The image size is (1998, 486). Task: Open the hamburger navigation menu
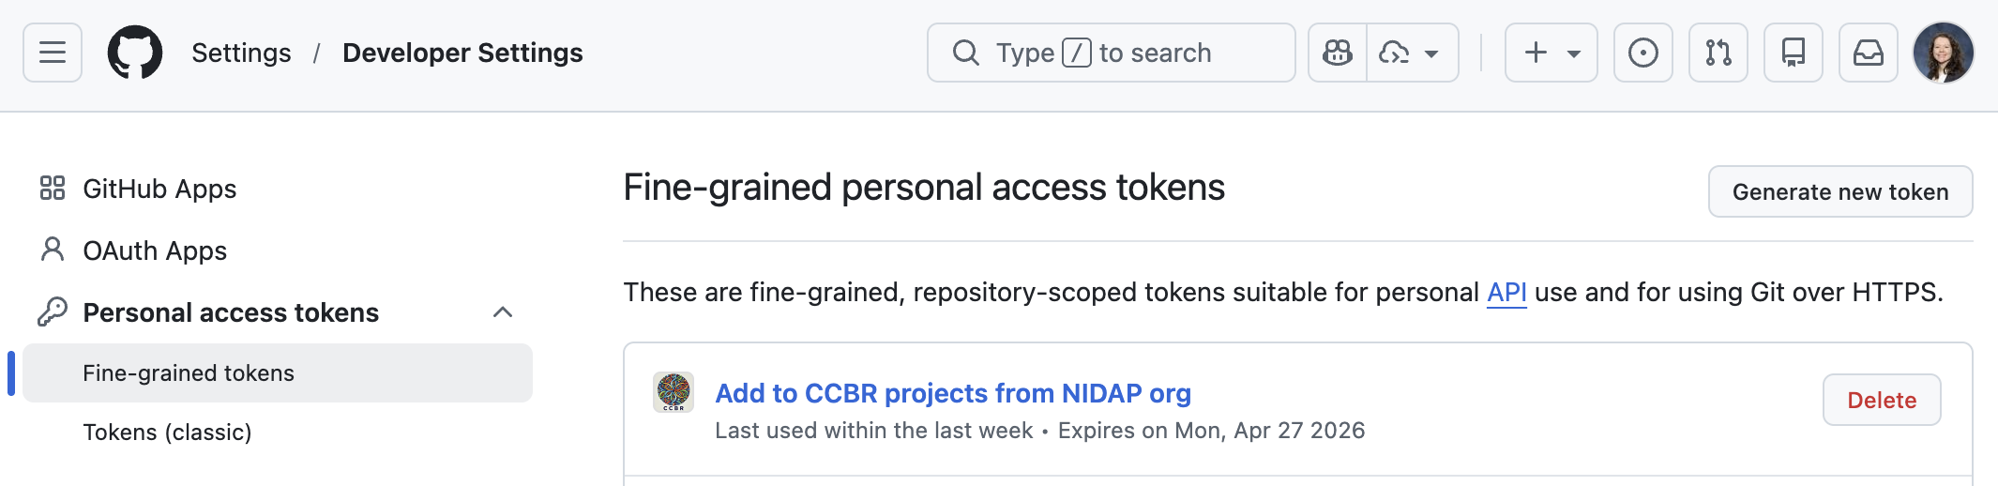point(53,53)
